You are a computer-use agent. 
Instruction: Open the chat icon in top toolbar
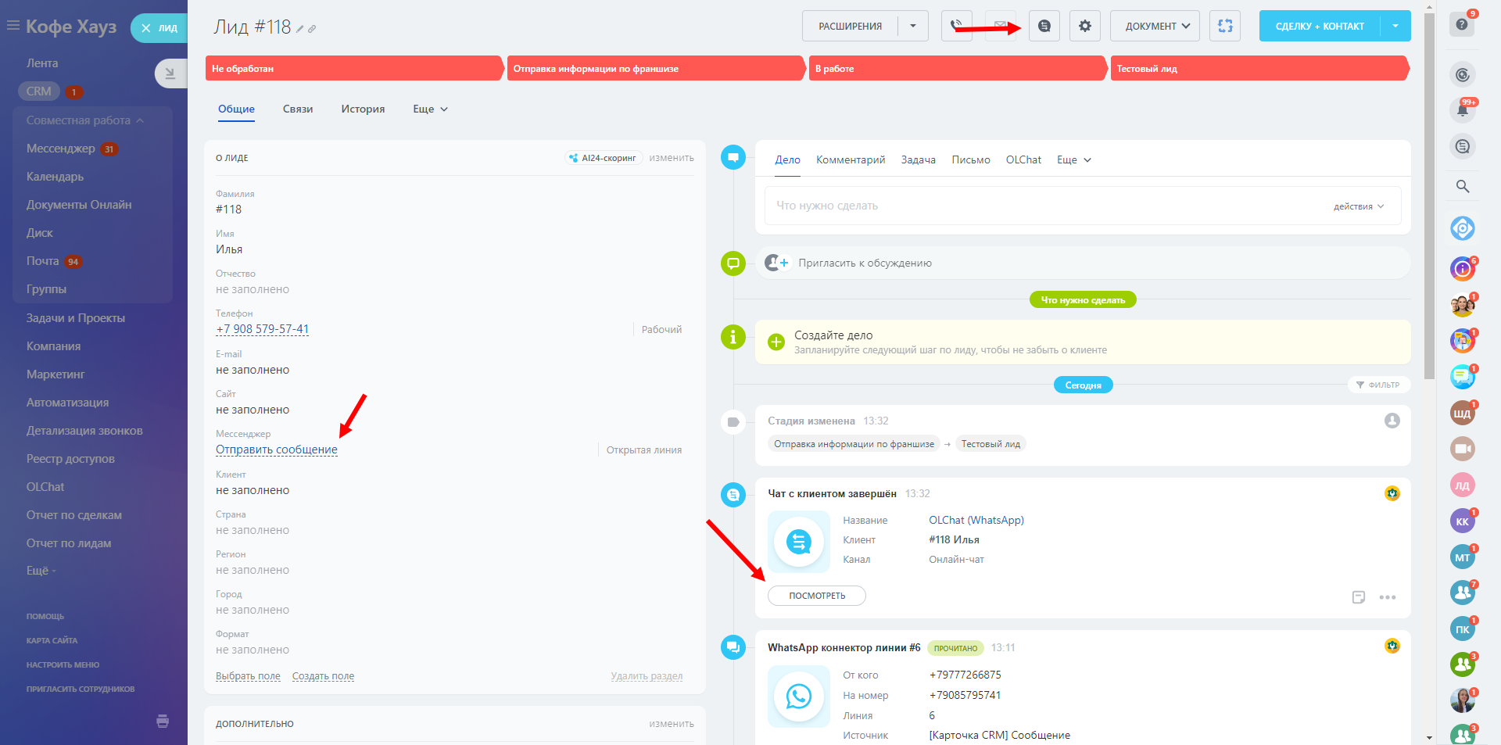tap(1044, 26)
